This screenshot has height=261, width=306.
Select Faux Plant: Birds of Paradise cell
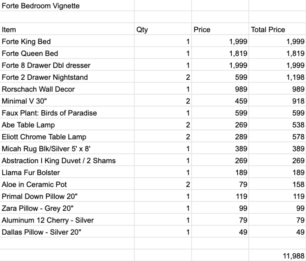(x=67, y=113)
